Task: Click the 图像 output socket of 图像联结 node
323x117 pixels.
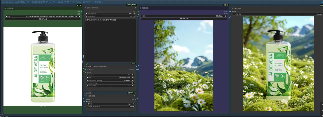Action: (x=136, y=99)
